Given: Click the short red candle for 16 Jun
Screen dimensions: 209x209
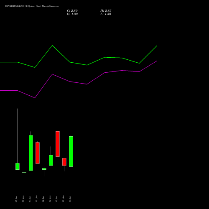Looking at the screenshot, I should pyautogui.click(x=64, y=162).
